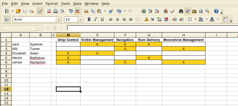Open the Data menu
Screen dimensions: 238x106
point(77,4)
